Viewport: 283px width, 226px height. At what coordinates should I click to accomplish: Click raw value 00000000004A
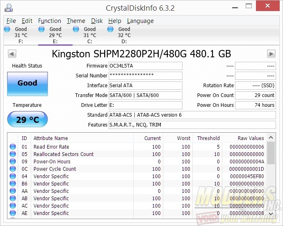[x=247, y=162]
